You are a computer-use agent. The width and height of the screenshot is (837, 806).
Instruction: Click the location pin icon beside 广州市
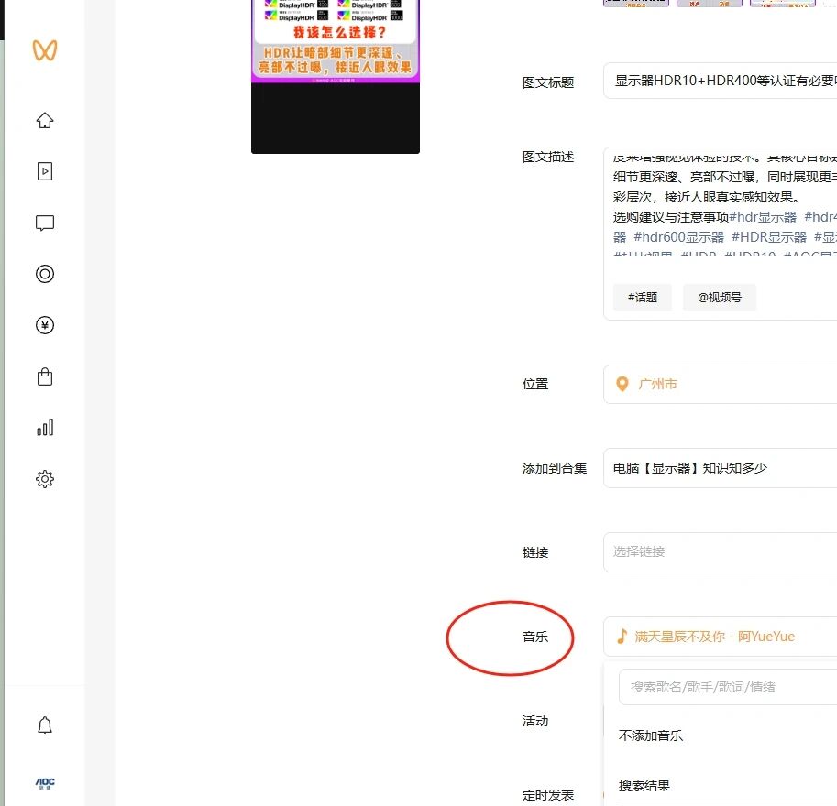tap(622, 384)
